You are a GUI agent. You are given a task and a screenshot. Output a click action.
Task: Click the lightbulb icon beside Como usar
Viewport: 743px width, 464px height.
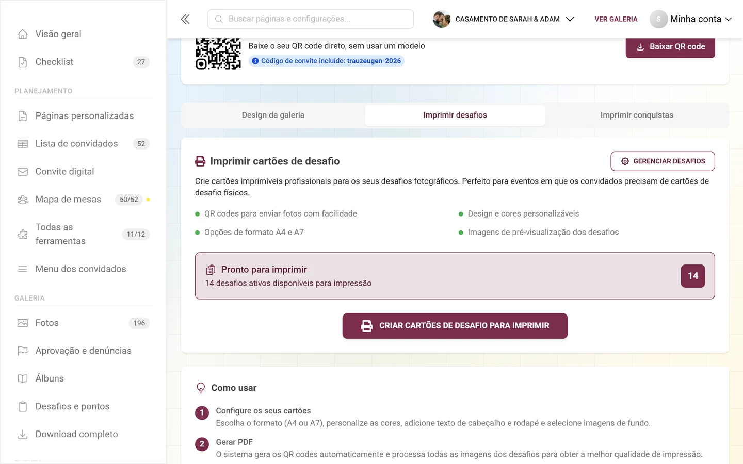pos(201,388)
